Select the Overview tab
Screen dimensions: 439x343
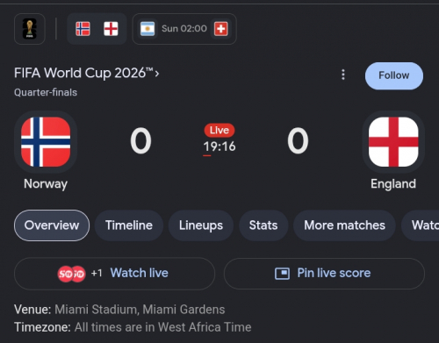[x=52, y=225]
